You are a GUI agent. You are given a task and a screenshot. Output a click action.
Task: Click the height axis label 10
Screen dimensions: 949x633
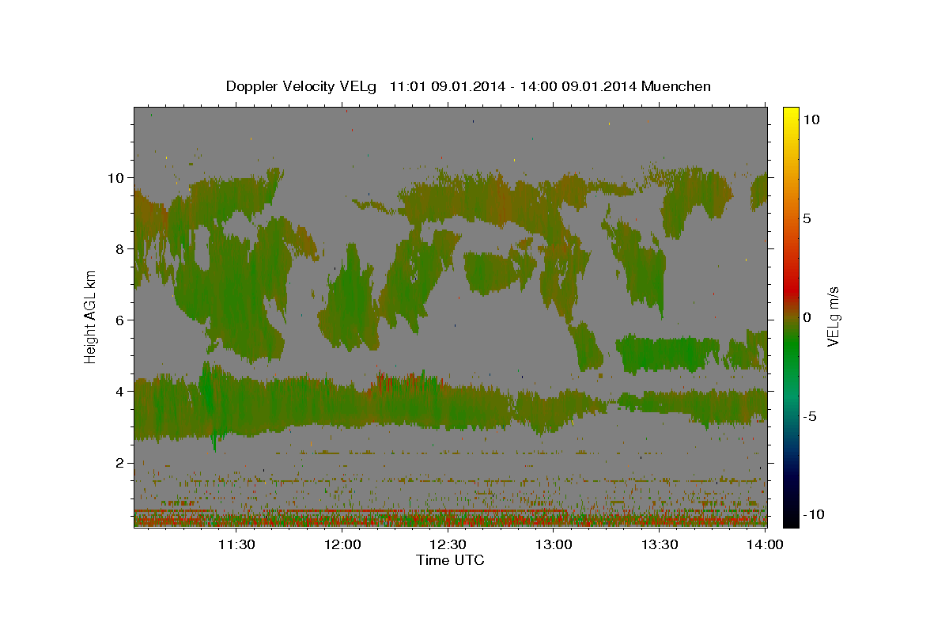tap(117, 177)
